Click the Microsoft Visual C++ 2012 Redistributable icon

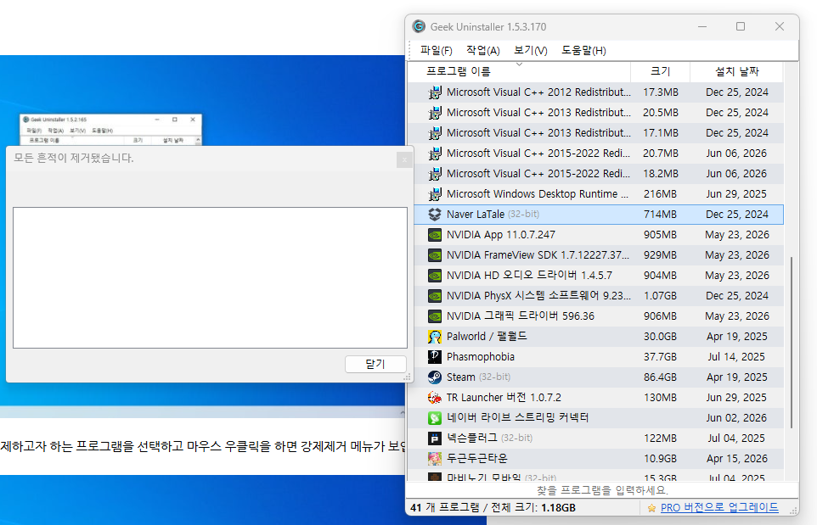[x=435, y=92]
